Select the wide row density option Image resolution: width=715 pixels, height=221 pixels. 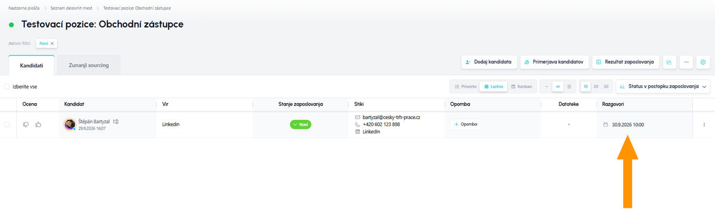[570, 86]
